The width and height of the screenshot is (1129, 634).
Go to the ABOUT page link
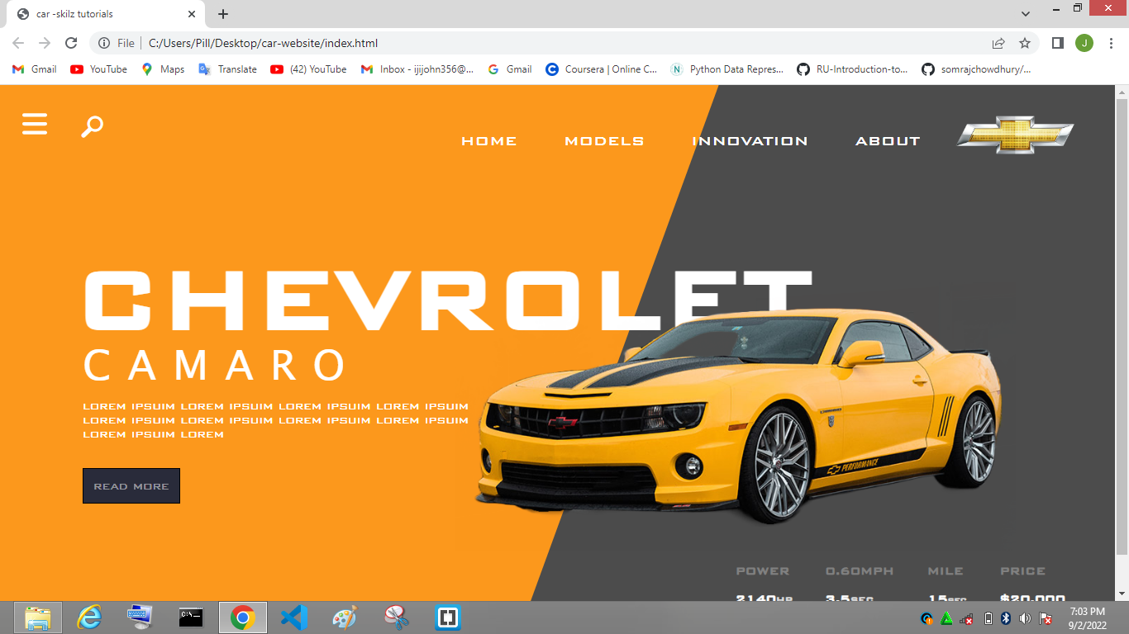[888, 140]
